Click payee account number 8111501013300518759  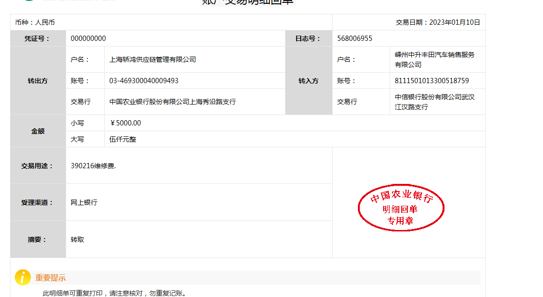(432, 81)
